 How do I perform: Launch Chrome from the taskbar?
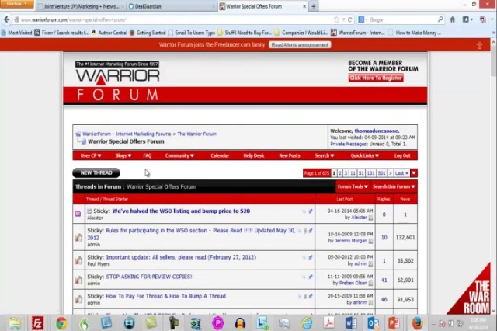coord(61,323)
